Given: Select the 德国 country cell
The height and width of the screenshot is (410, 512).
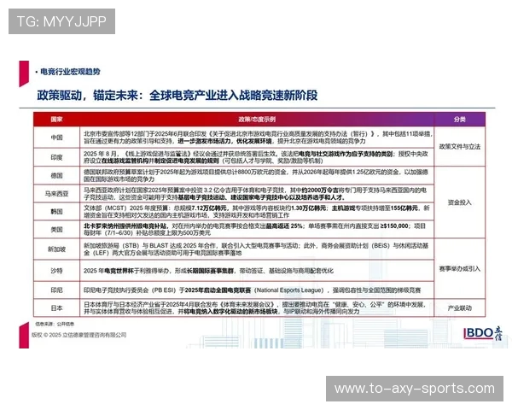Looking at the screenshot, I should 56,176.
